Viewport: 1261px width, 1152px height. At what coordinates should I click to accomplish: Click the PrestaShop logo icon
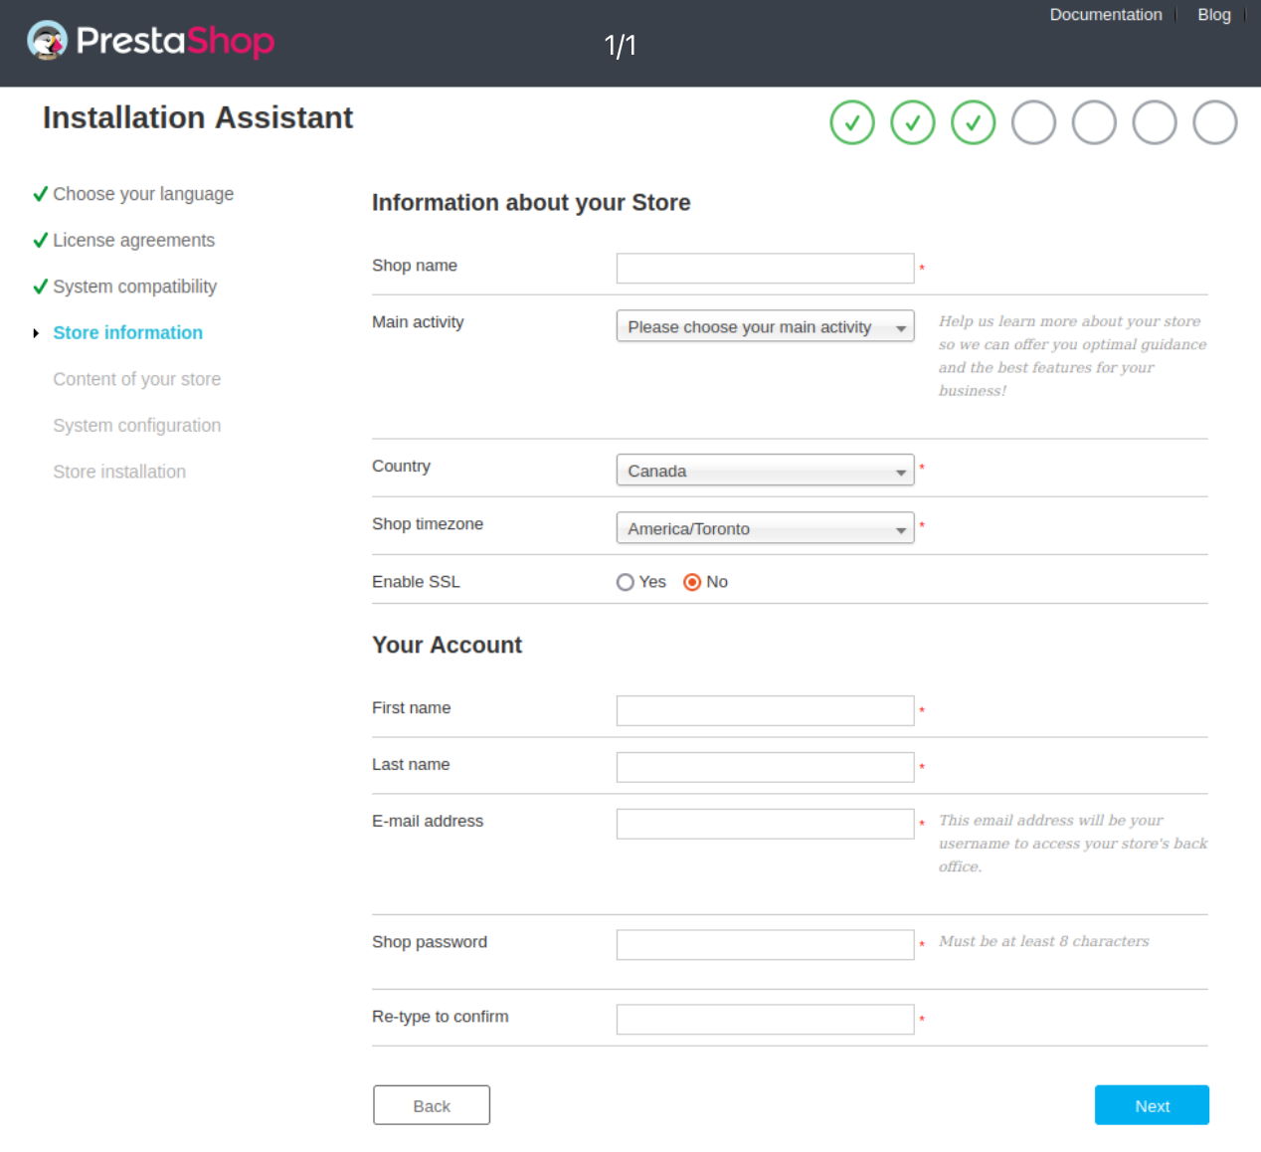[47, 41]
